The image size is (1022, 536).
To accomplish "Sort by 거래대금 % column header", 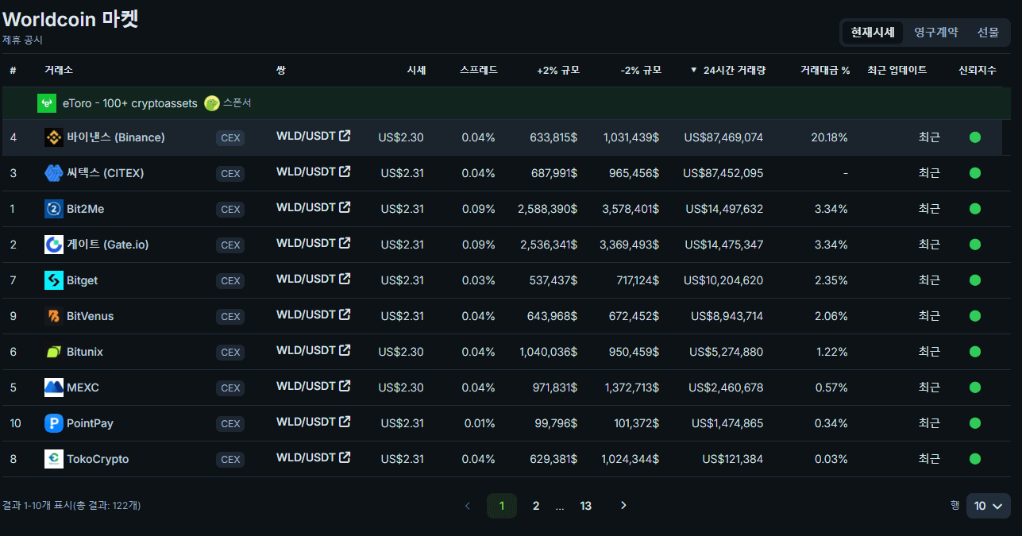I will coord(825,70).
